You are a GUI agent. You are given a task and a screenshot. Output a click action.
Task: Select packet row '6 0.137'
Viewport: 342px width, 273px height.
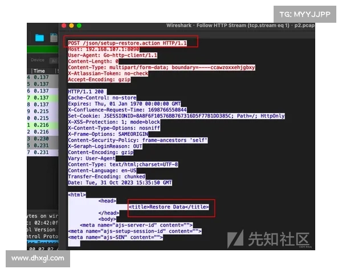43,91
